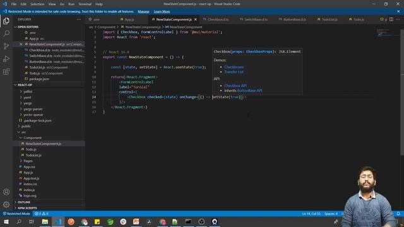Click the Explorer panel more actions ellipsis
Image resolution: width=404 pixels, height=227 pixels.
tap(79, 20)
